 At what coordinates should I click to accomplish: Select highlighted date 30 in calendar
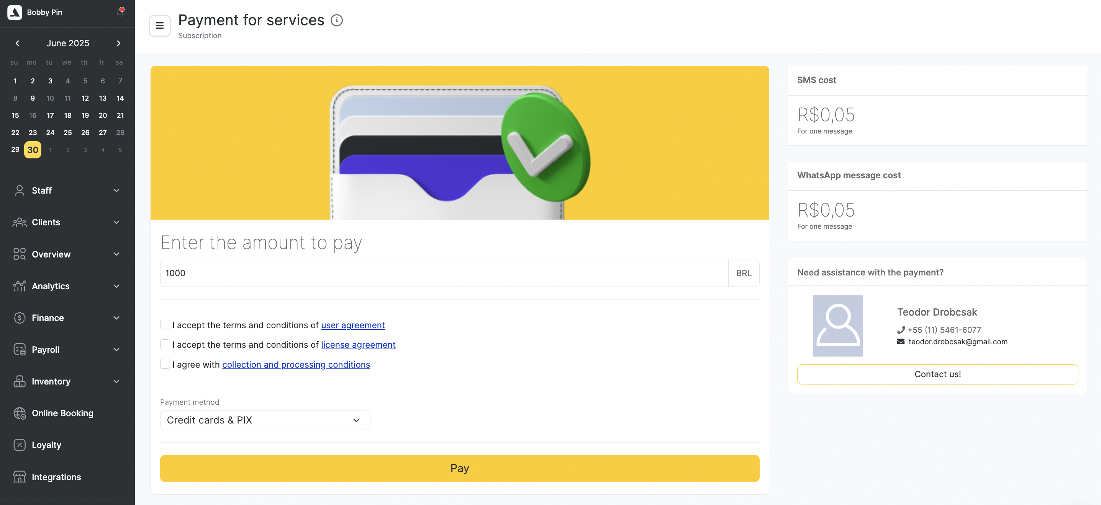tap(33, 150)
